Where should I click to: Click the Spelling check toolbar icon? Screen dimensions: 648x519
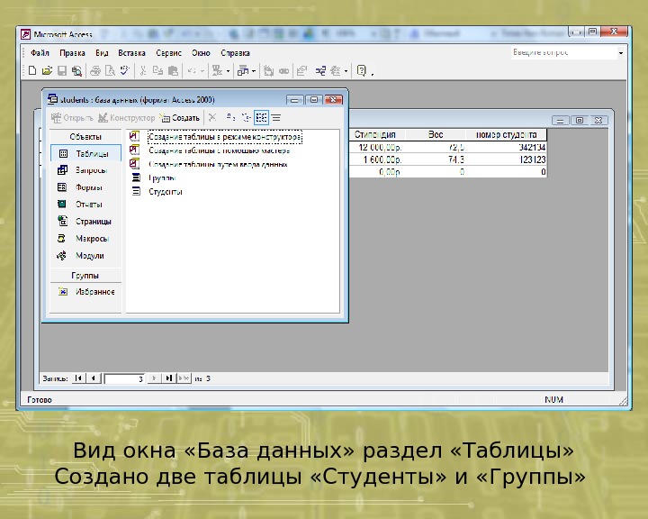[x=124, y=71]
